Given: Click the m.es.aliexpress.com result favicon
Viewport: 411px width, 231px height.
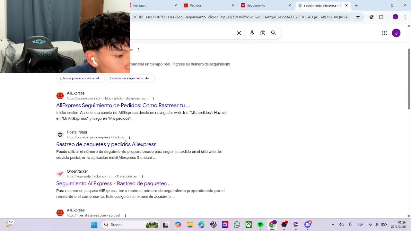Looking at the screenshot, I should click(60, 213).
